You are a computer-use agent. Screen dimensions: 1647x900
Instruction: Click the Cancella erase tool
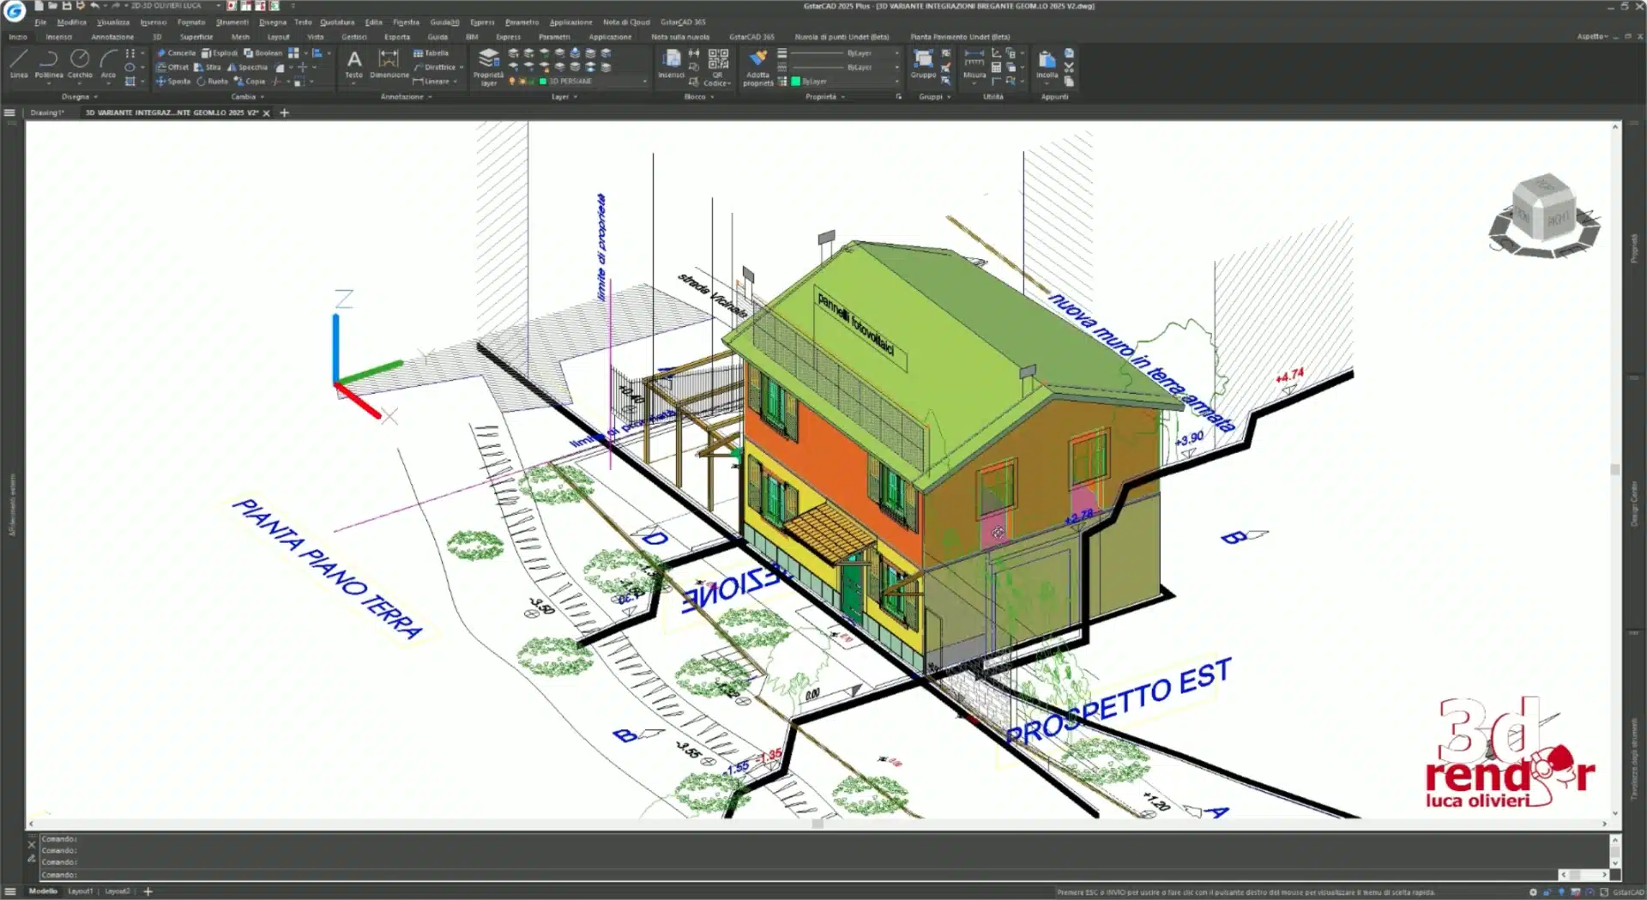[176, 53]
